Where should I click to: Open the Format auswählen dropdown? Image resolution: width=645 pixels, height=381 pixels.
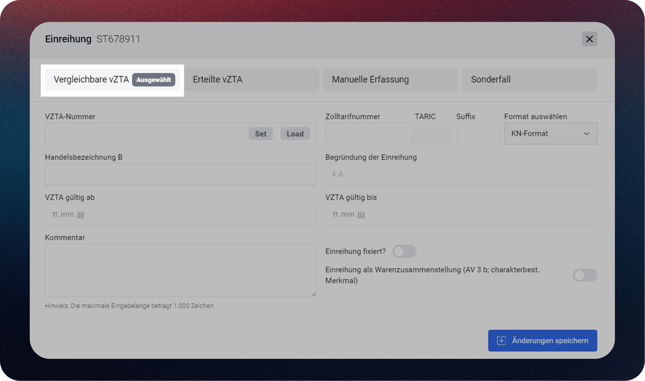[x=550, y=133]
